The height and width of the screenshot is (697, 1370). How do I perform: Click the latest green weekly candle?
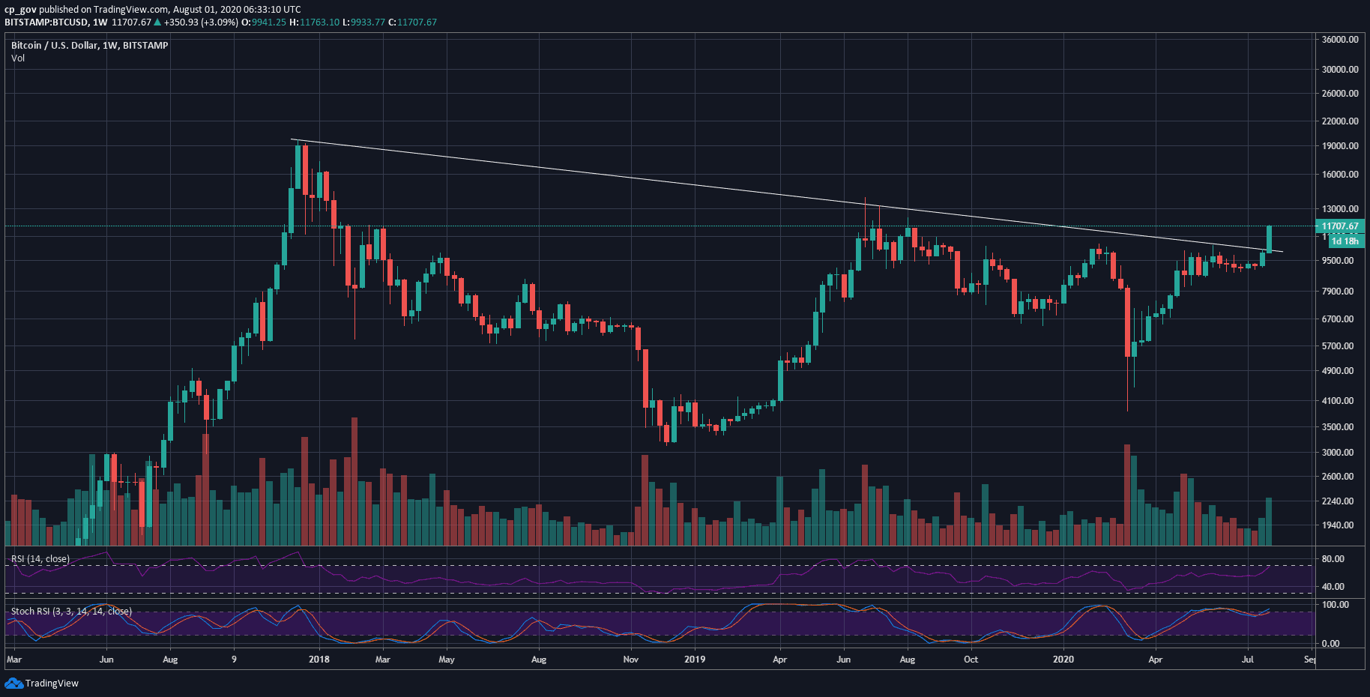[x=1269, y=239]
